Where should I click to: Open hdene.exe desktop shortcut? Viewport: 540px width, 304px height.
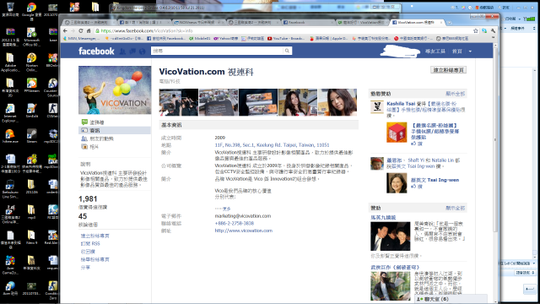tap(10, 136)
